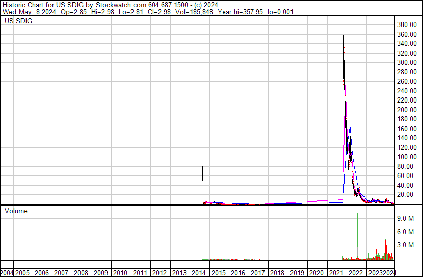Click the 2015 year label

219,273
